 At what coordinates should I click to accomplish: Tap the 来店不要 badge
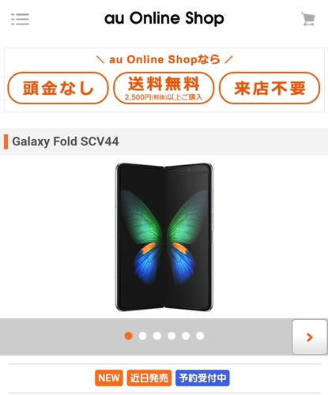click(x=270, y=88)
